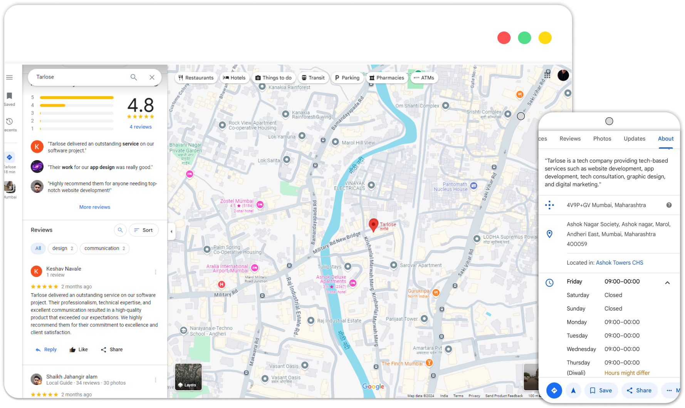Save Tarlose place button
This screenshot has width=685, height=408.
pos(601,390)
